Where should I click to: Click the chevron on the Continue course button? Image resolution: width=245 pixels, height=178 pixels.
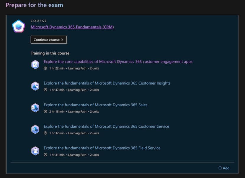pos(63,39)
